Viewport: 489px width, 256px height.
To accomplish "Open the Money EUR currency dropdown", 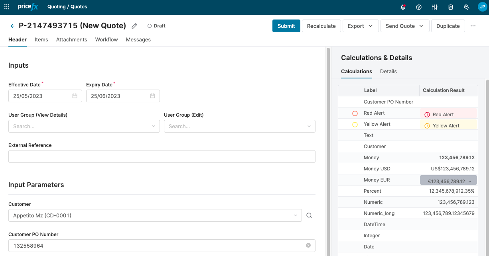I will coord(470,181).
